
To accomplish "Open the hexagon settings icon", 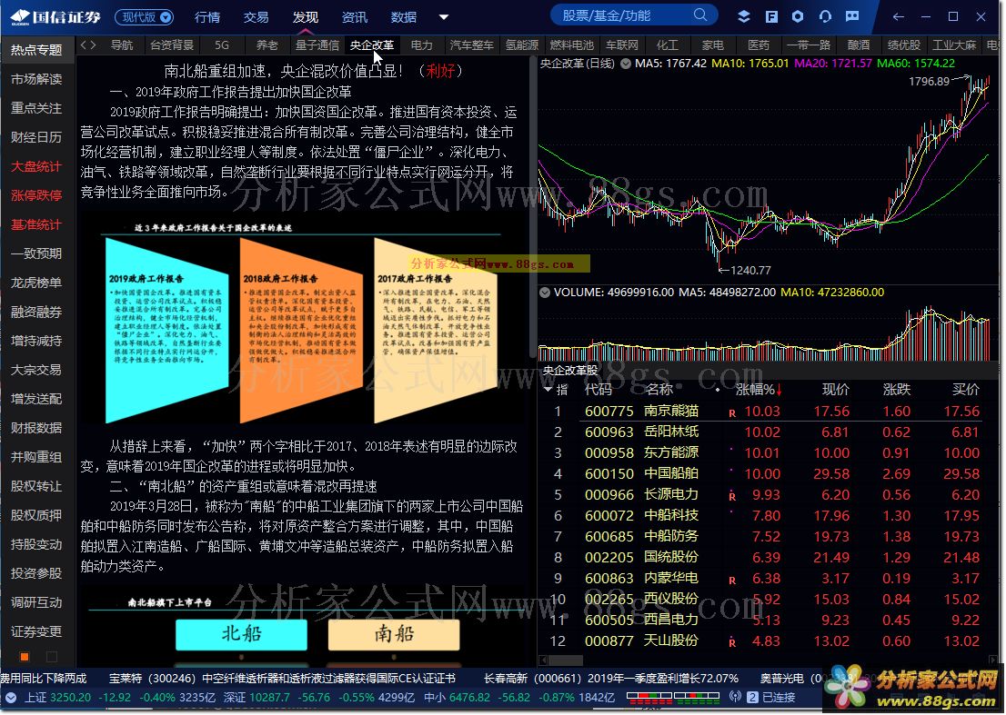I will [x=798, y=16].
